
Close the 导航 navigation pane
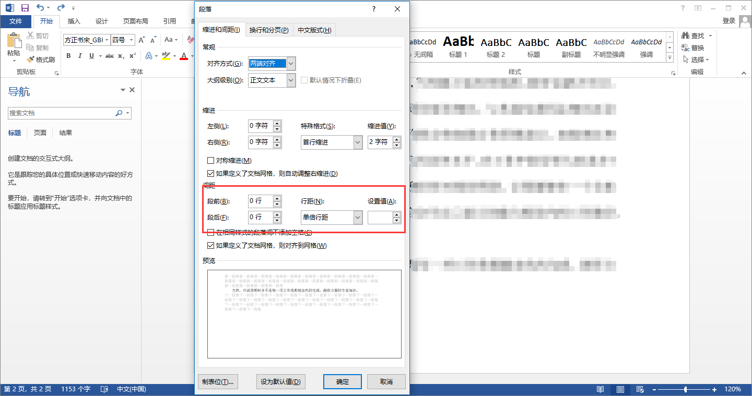pos(132,90)
